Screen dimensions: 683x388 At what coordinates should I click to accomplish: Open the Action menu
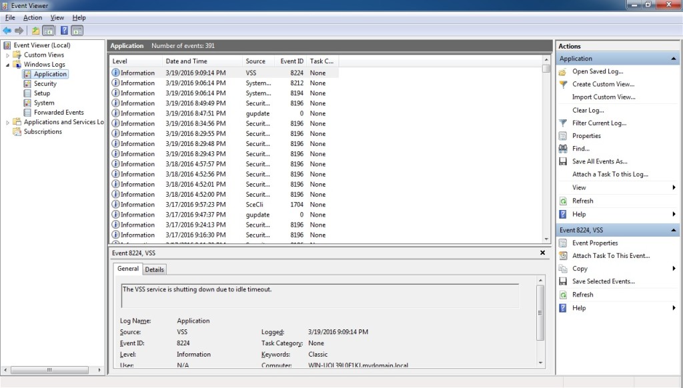(32, 17)
